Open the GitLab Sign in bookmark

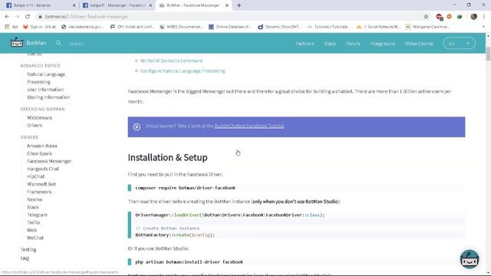coord(39,27)
